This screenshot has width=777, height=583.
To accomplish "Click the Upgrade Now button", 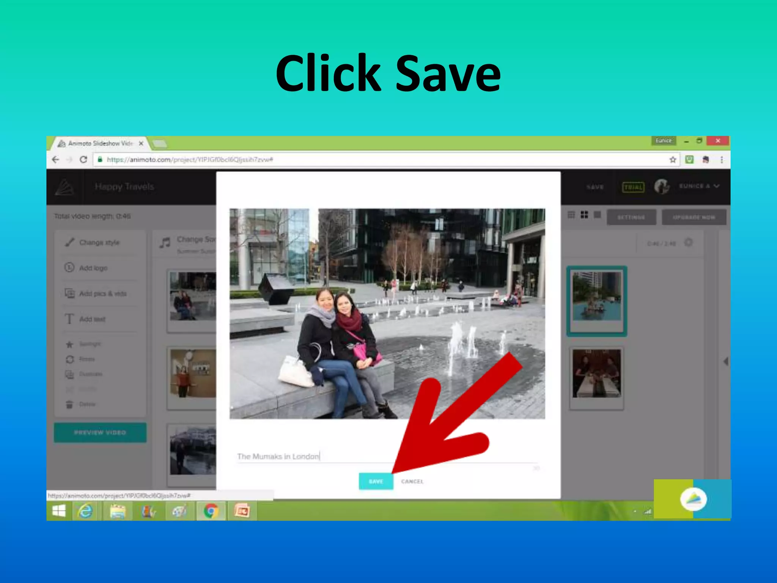I will click(694, 217).
